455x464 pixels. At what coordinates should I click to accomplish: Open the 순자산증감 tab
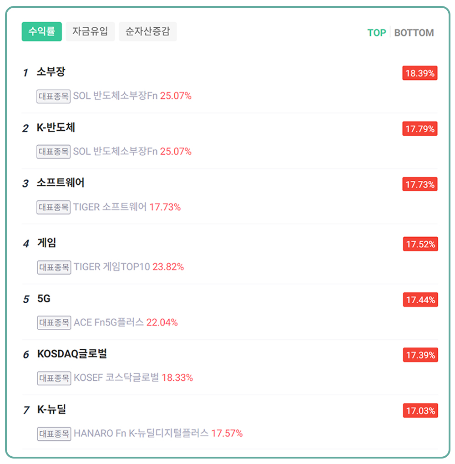(x=147, y=32)
